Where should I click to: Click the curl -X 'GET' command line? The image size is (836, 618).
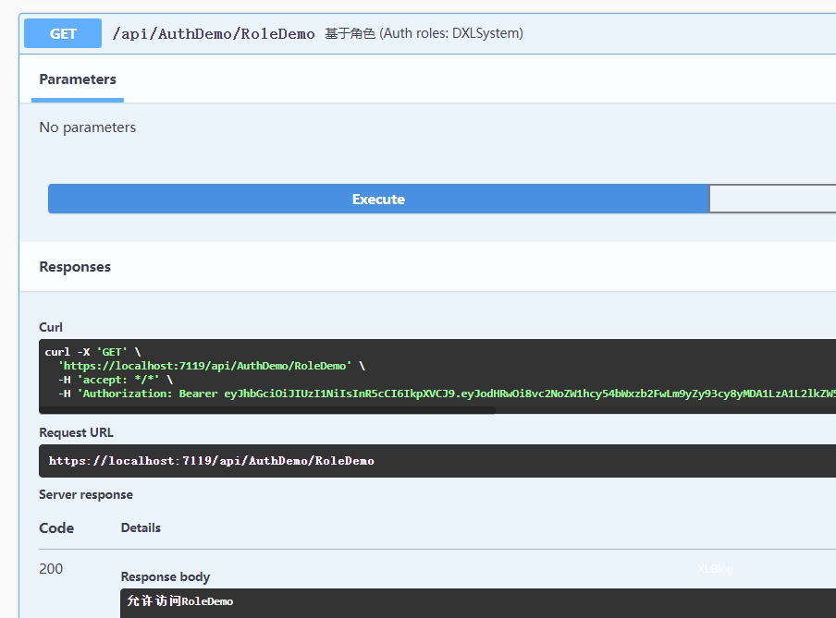pos(93,352)
